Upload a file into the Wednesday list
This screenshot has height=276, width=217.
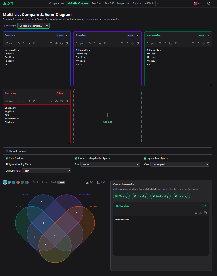pos(198,43)
